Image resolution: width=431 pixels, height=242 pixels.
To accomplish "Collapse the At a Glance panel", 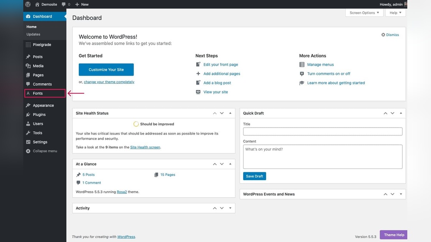I will (230, 164).
